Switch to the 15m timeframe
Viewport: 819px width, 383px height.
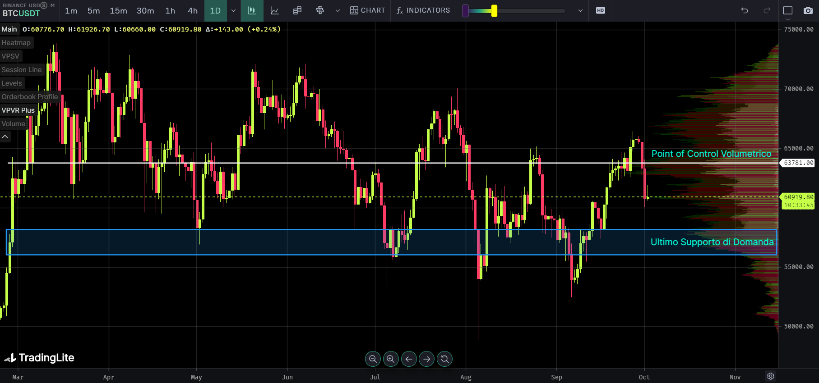tap(119, 10)
